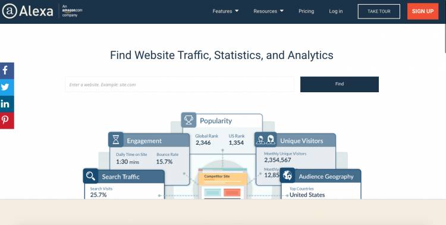Click the Bounce Rate value 15.7%
This screenshot has height=225, width=446.
pos(164,161)
